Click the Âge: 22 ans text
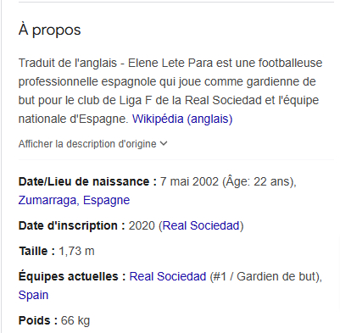The width and height of the screenshot is (340, 333). 259,181
